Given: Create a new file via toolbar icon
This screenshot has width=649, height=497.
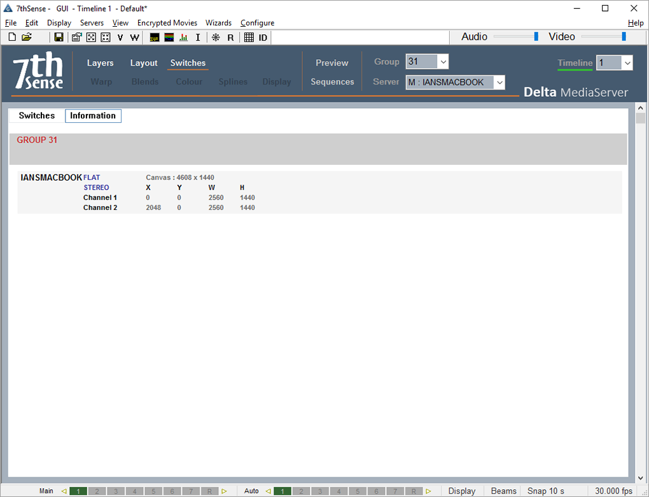Looking at the screenshot, I should 12,38.
